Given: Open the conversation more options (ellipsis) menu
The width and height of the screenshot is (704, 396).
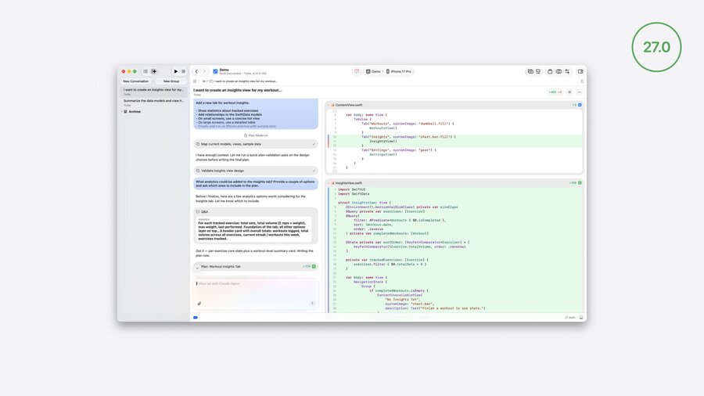Looking at the screenshot, I should [x=580, y=92].
